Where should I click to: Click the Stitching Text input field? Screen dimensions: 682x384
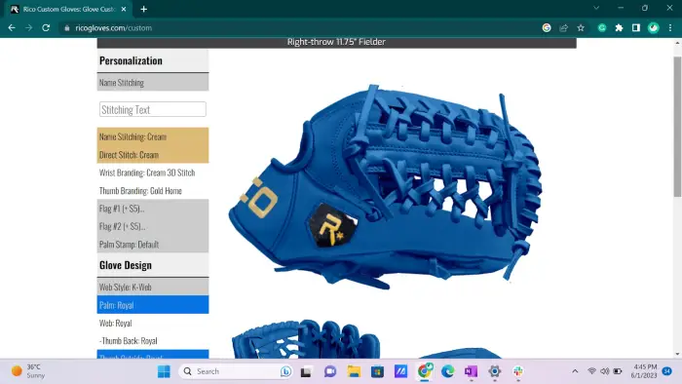(x=153, y=109)
